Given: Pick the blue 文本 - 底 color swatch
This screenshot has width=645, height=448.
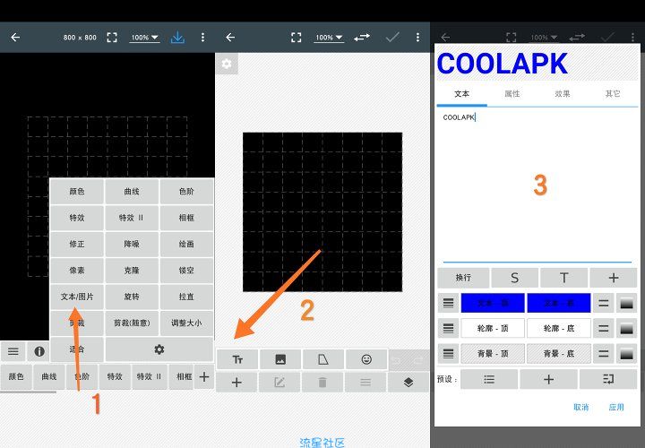Looking at the screenshot, I should pos(559,303).
